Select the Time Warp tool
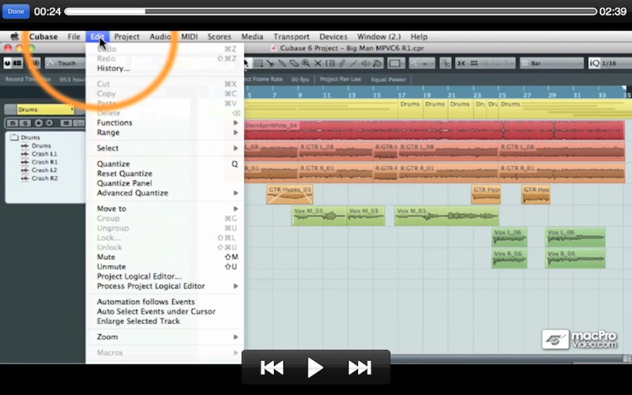 (x=329, y=63)
